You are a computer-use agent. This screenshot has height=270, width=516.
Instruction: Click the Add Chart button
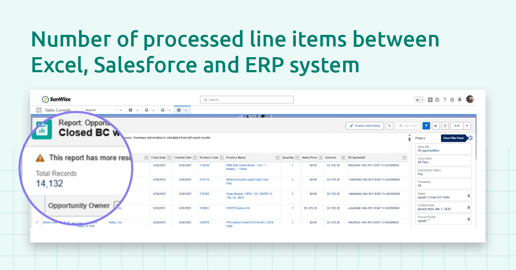408,126
